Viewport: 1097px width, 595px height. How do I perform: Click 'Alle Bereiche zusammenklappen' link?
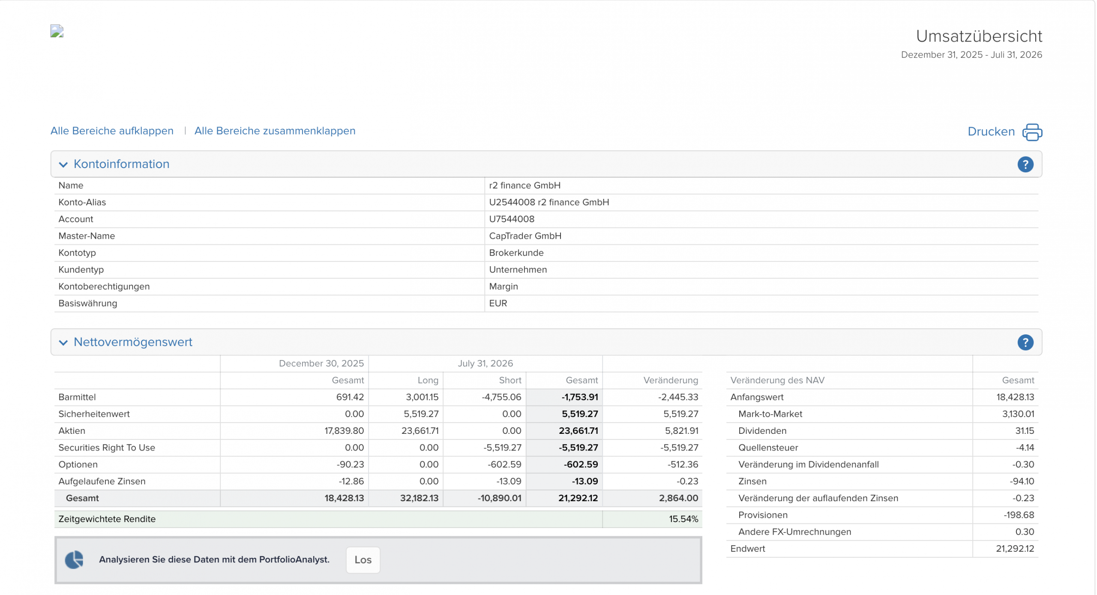[x=275, y=131]
